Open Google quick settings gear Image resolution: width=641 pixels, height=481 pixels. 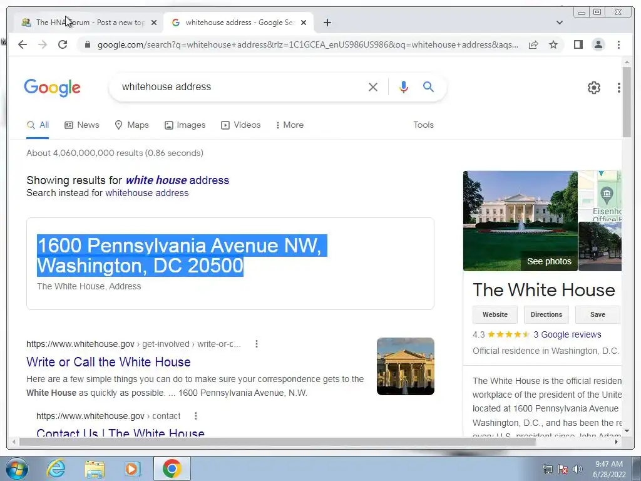pos(593,87)
